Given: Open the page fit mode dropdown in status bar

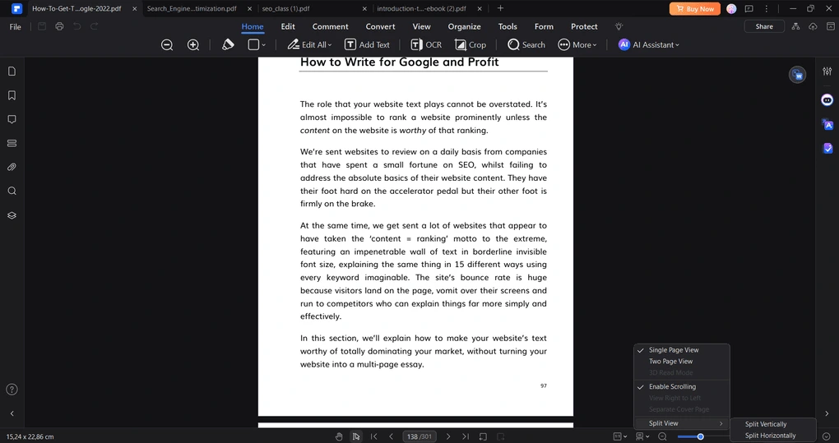Looking at the screenshot, I should (620, 436).
